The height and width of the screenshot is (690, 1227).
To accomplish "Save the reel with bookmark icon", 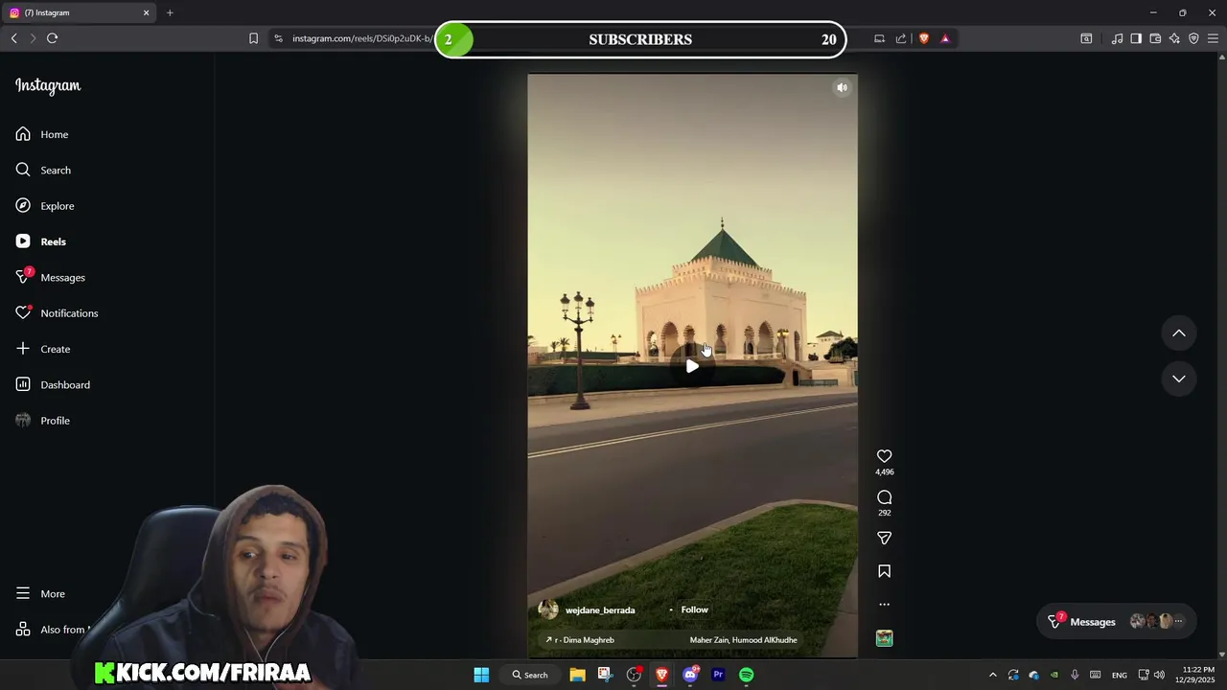I will [884, 571].
